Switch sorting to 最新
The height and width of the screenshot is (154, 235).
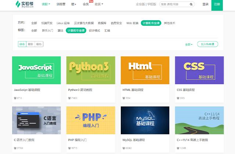pos(30,44)
